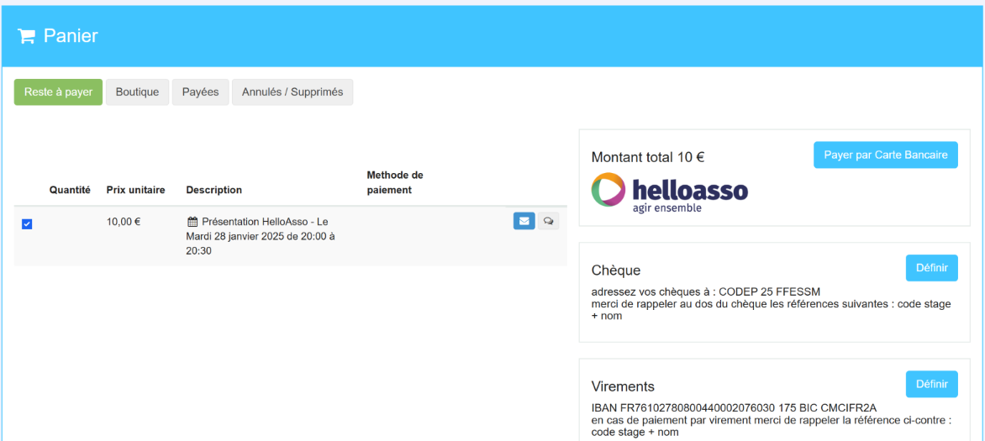Click the Methode de paiement column header
The height and width of the screenshot is (441, 985).
click(395, 182)
